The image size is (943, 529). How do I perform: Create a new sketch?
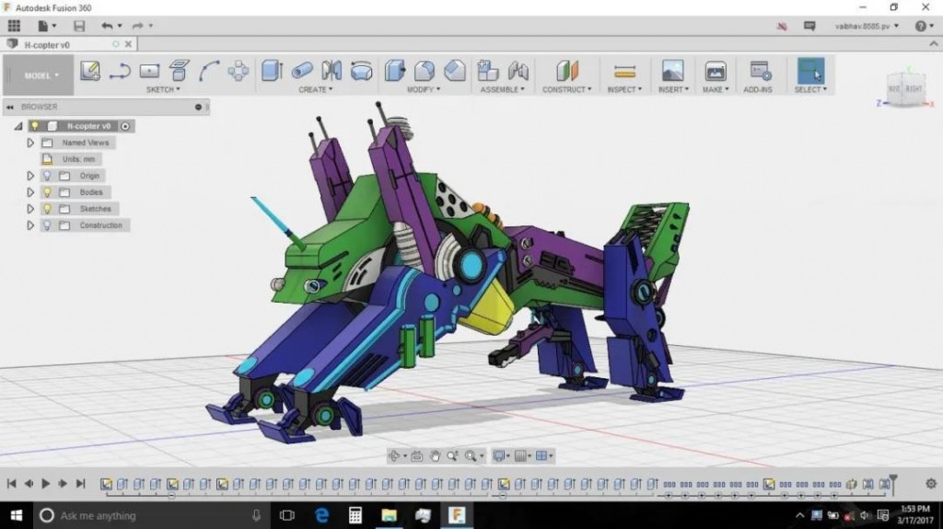(x=90, y=71)
